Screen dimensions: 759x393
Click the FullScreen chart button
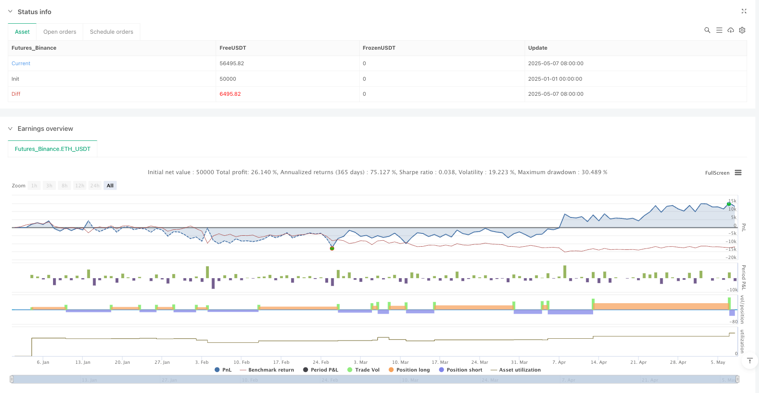tap(717, 173)
